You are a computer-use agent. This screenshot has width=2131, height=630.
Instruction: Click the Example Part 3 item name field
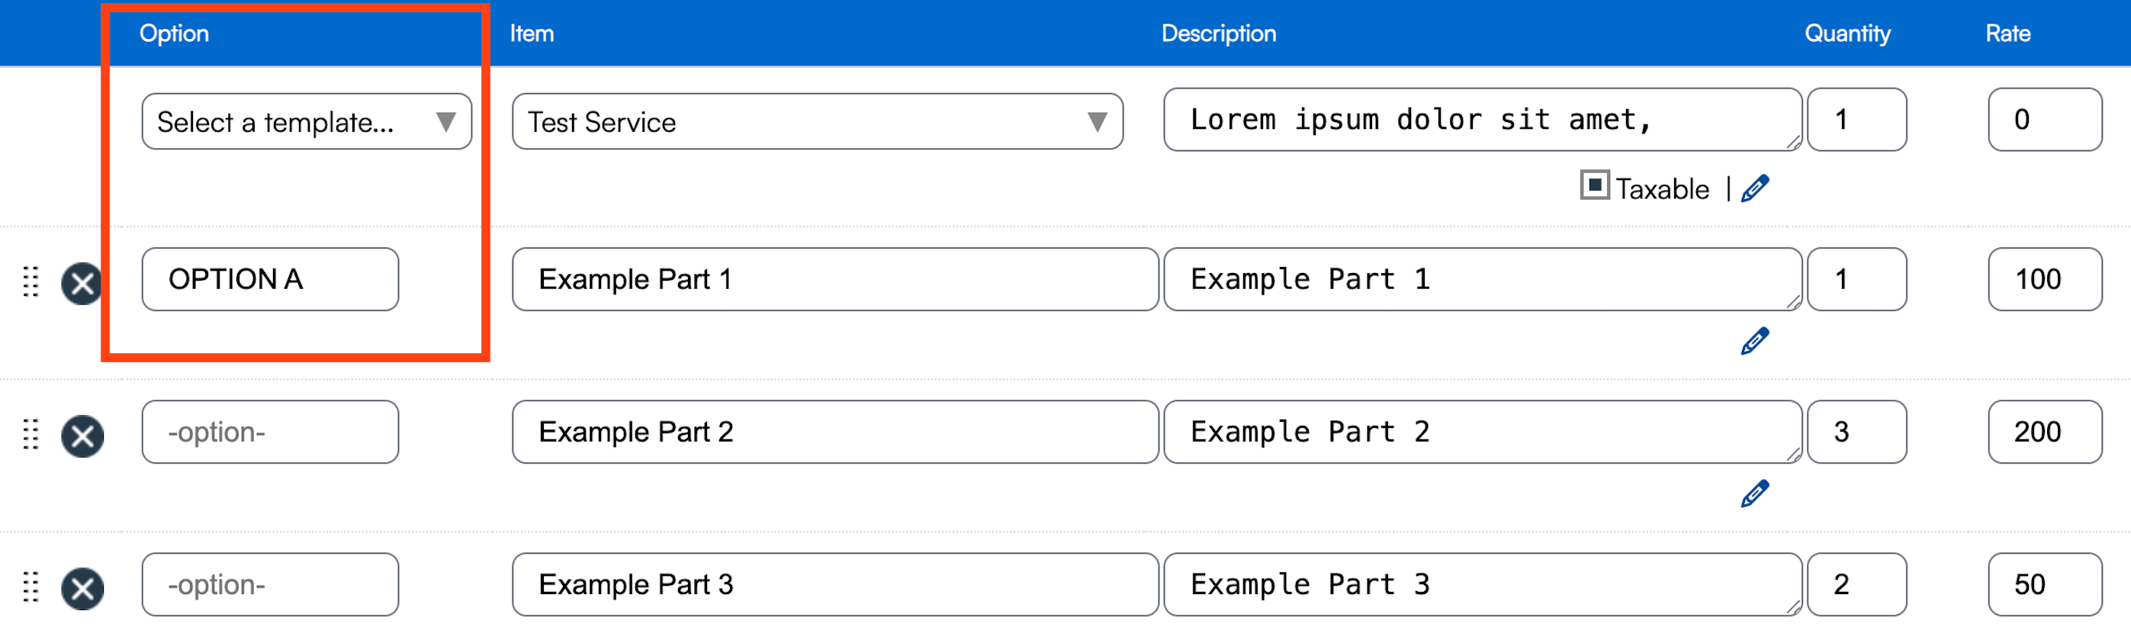(x=834, y=584)
